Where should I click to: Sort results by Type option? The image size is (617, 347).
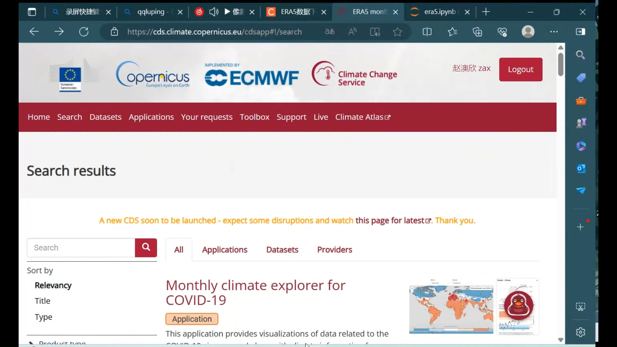(43, 316)
